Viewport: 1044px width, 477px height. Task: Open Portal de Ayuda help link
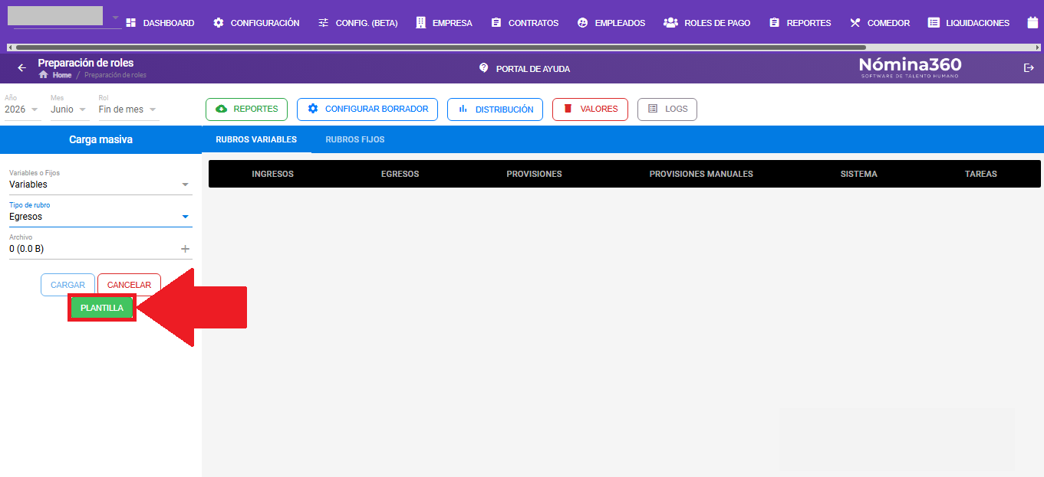click(525, 68)
